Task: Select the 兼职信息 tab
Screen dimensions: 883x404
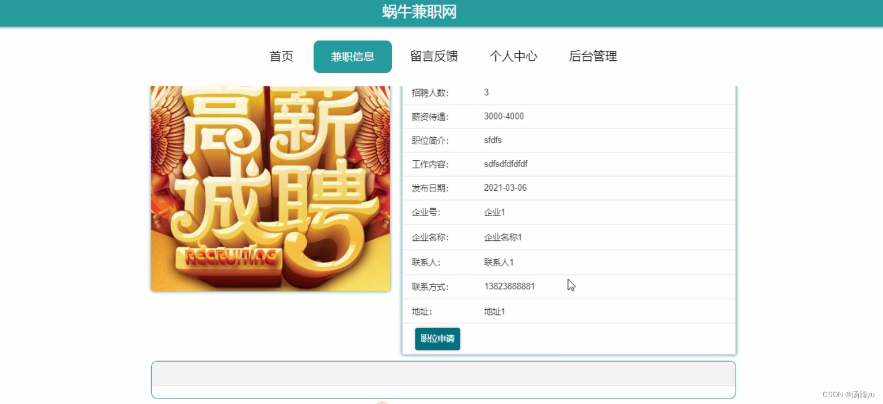Action: pos(352,56)
